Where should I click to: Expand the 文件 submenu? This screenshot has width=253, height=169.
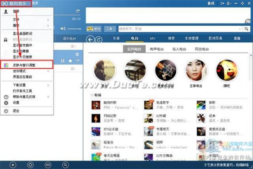27,20
